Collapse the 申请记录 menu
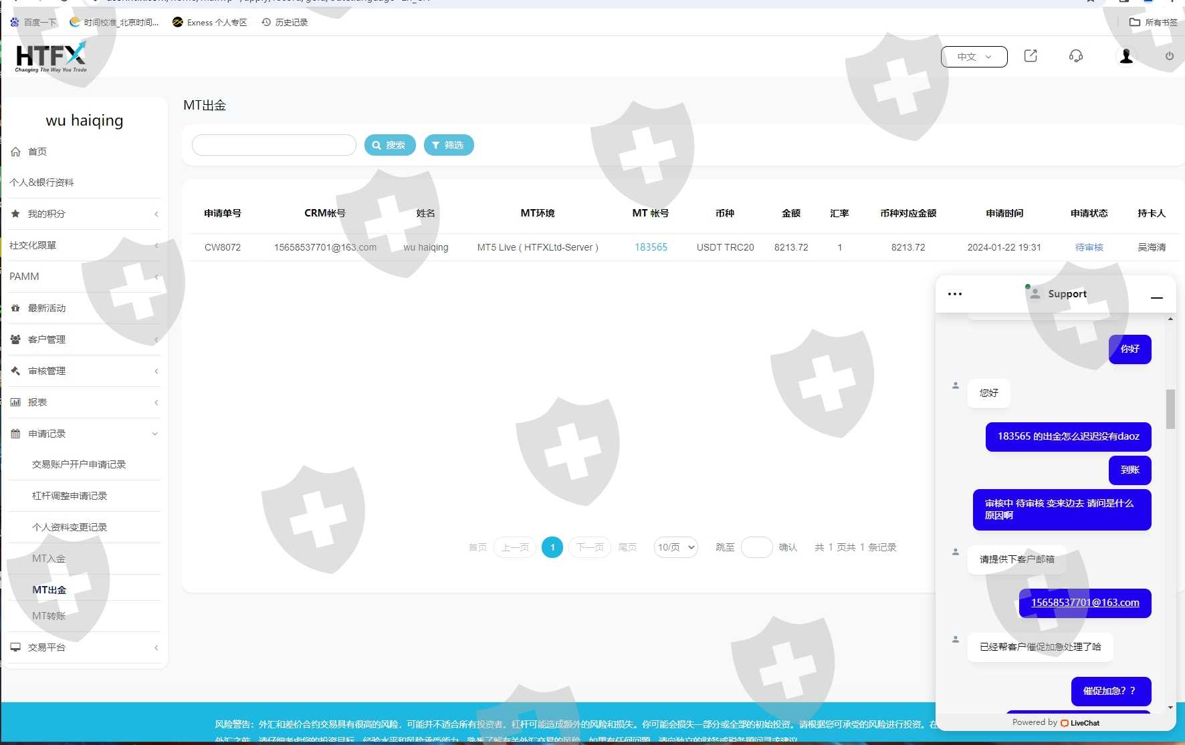1185x745 pixels. (85, 434)
